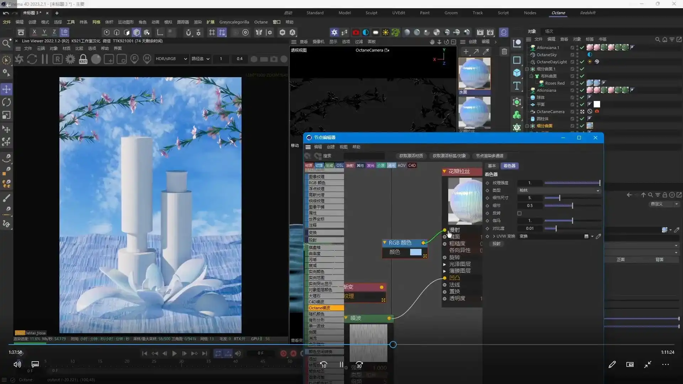683x384 pixels.
Task: Open the HDR/sRGB dropdown in Live Viewer
Action: tap(171, 59)
